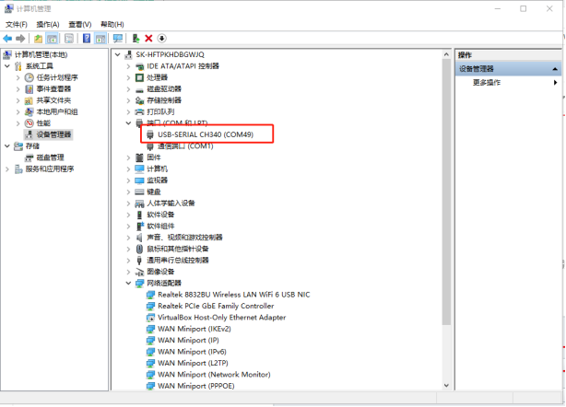Select WAN Miniport (IPv6)

[192, 352]
